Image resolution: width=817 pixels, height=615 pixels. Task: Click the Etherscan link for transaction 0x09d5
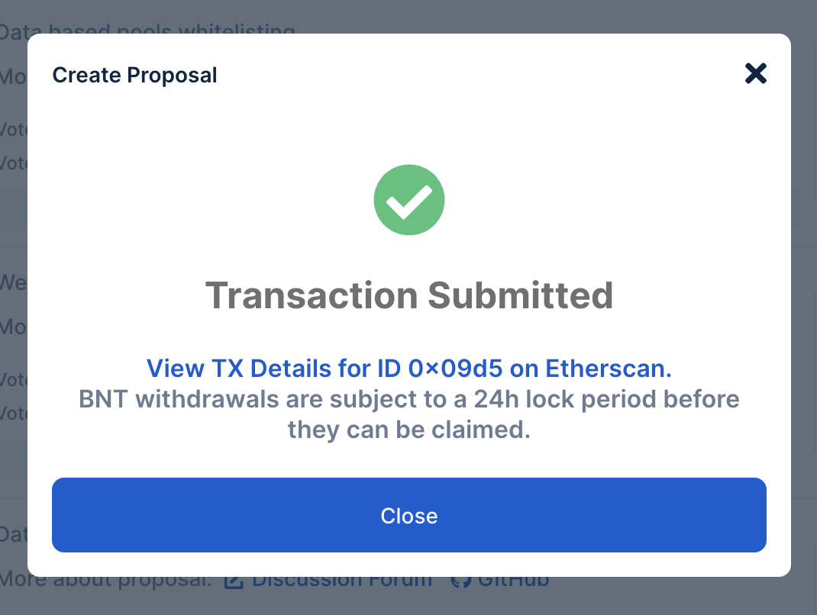pos(408,368)
